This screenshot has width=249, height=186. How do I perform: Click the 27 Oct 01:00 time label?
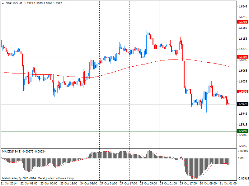coord(109,184)
